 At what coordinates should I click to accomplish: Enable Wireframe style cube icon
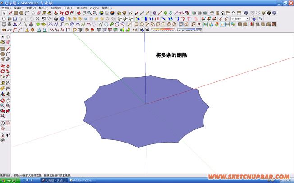click(253, 13)
